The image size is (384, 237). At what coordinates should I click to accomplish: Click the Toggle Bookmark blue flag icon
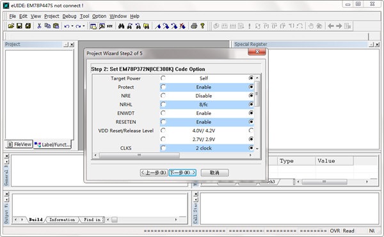point(157,26)
